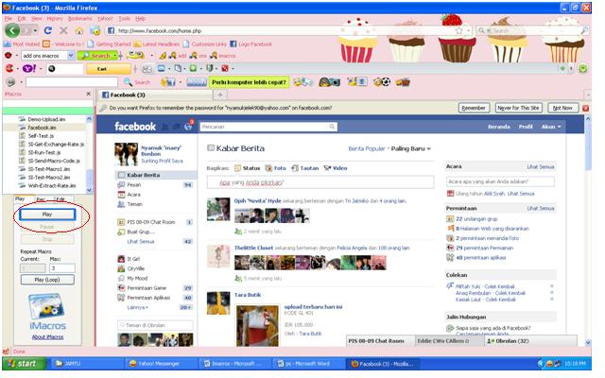
Task: Open the Windows start button
Action: [x=24, y=363]
